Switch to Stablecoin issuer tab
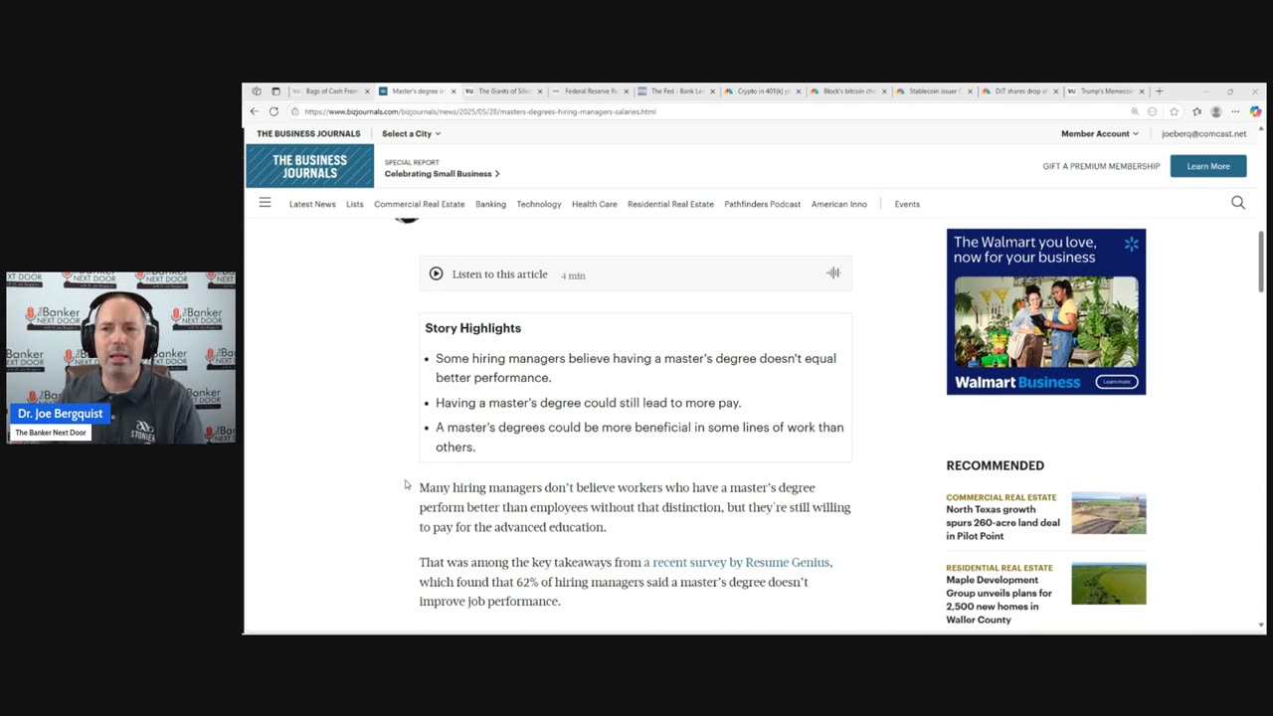This screenshot has height=716, width=1273. (x=934, y=91)
